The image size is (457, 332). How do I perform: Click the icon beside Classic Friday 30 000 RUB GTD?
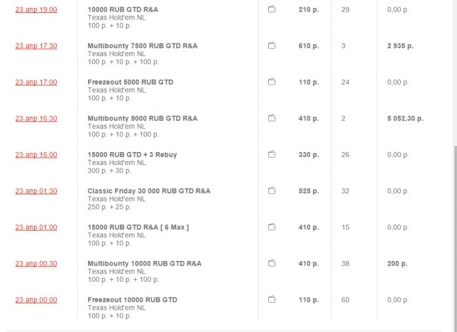pos(272,191)
